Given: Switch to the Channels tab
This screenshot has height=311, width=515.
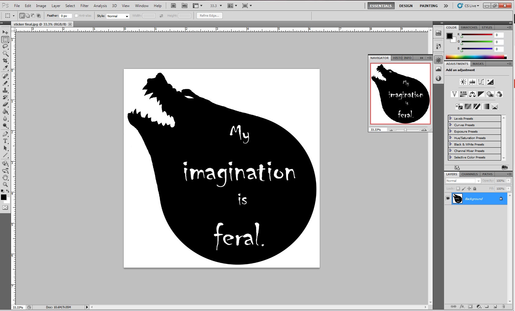Looking at the screenshot, I should (469, 174).
